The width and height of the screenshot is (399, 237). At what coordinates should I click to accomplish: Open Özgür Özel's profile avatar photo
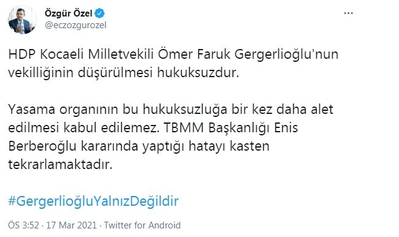(x=23, y=20)
